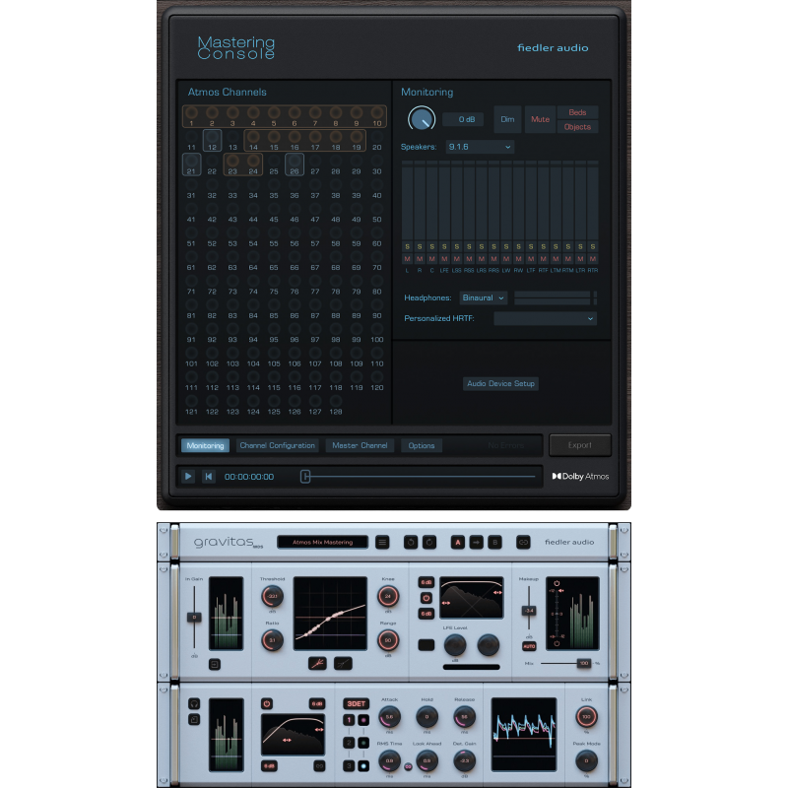
Task: Solo the LFE channel meter
Action: (x=442, y=246)
